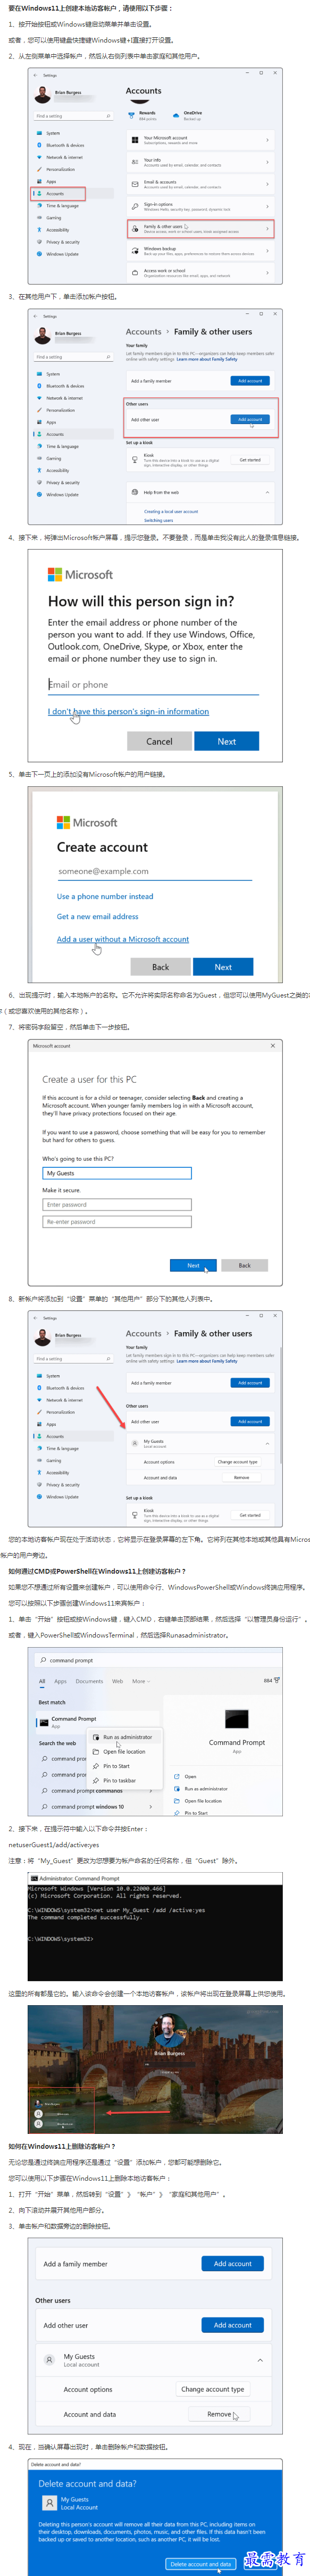Select Apps in Accounts overview window sidebar

coord(51,181)
